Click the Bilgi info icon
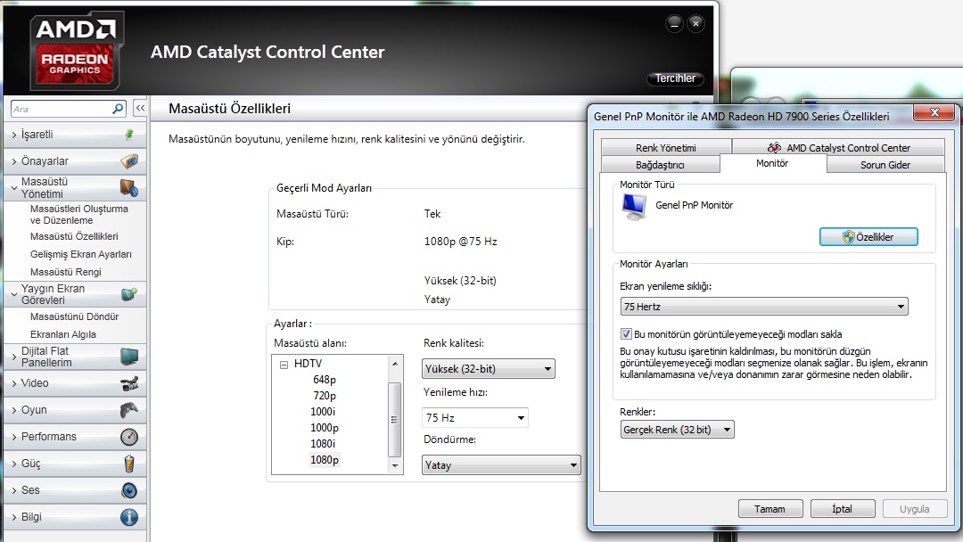 (129, 517)
